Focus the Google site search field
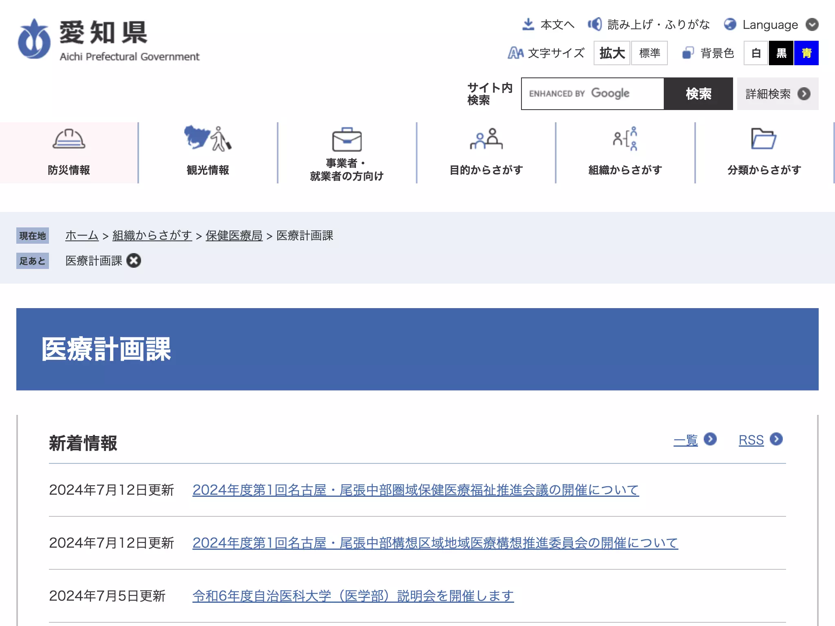 pyautogui.click(x=593, y=94)
